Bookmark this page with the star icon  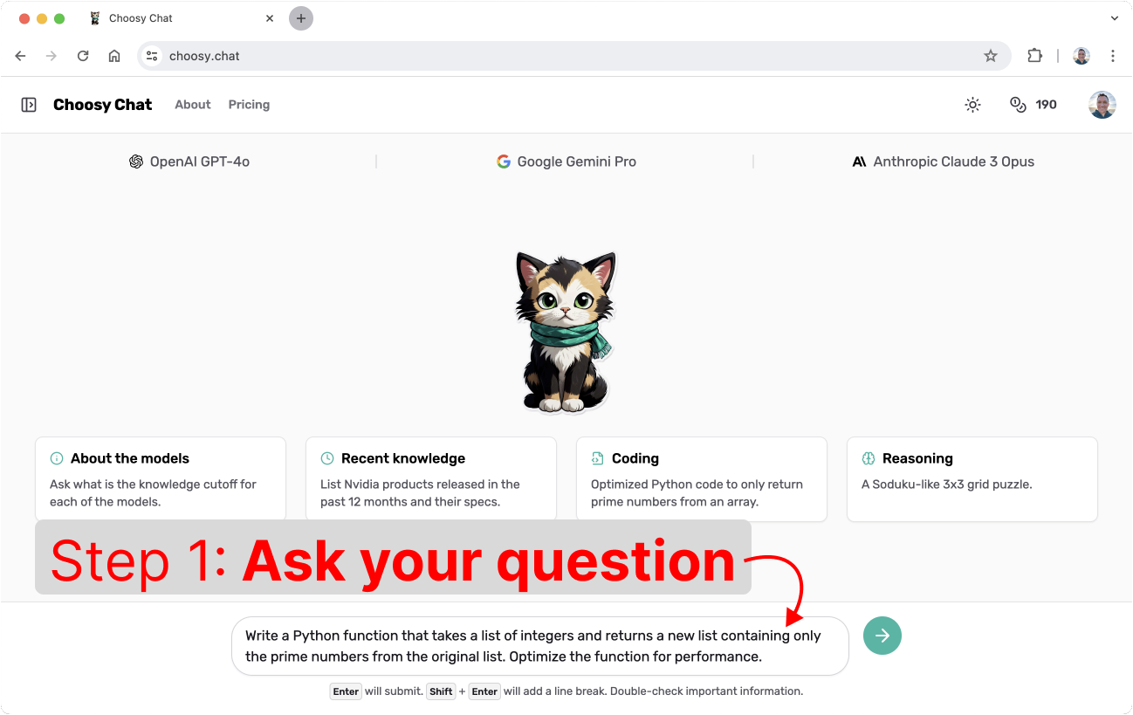(x=991, y=56)
